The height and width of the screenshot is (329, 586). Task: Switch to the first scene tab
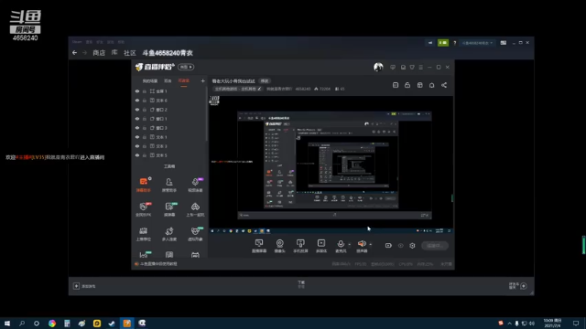click(150, 80)
